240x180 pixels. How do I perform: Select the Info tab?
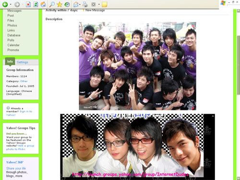pyautogui.click(x=10, y=61)
